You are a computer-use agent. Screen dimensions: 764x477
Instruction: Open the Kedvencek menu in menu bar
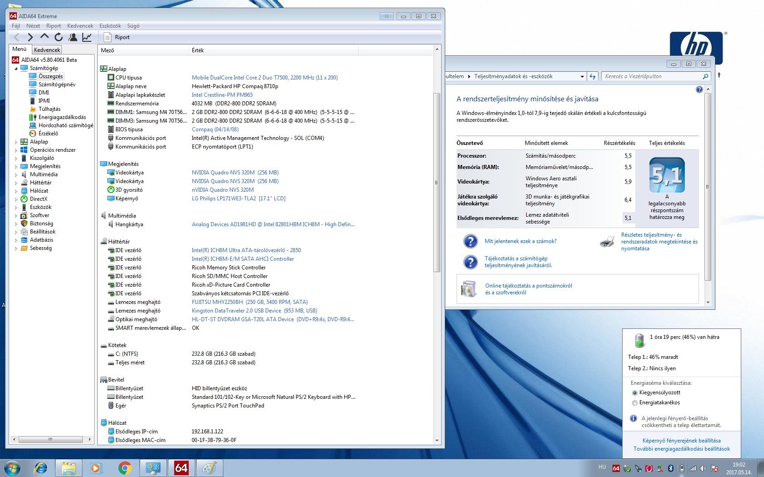80,26
